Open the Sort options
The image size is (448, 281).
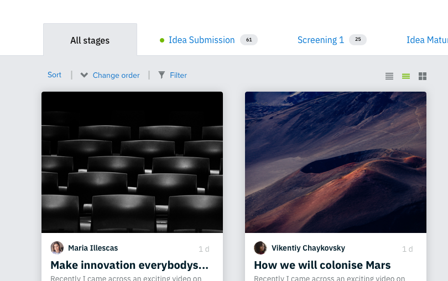54,75
